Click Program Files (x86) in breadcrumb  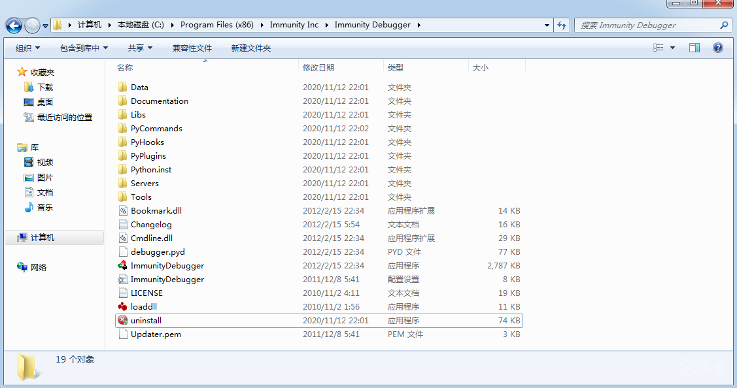tap(216, 25)
